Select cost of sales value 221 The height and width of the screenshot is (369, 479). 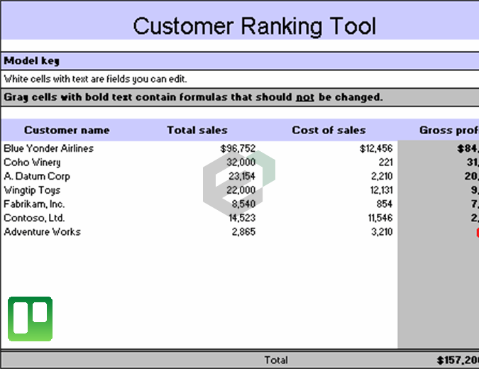click(386, 163)
